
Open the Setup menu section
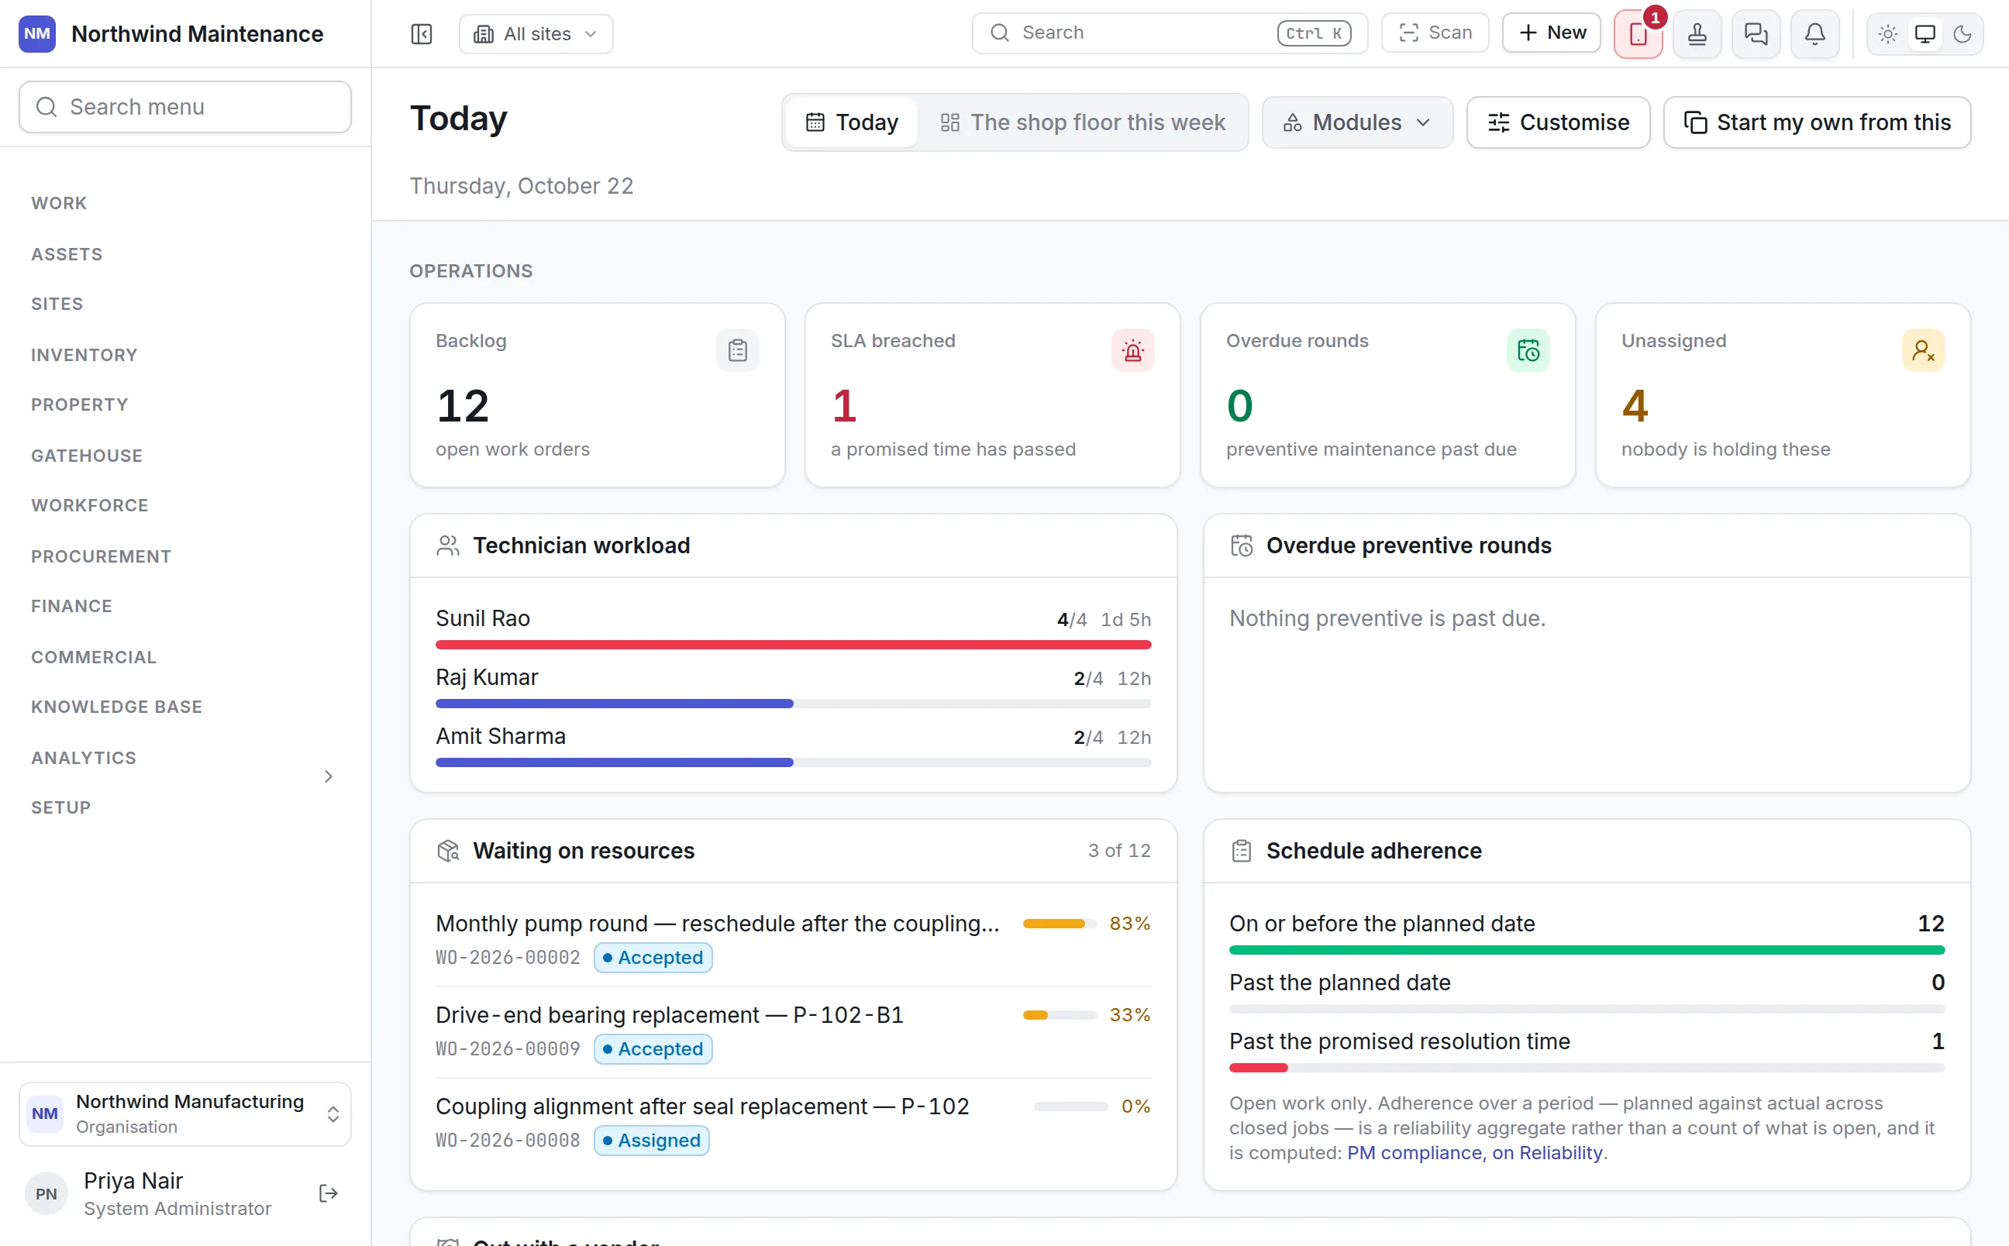(61, 807)
